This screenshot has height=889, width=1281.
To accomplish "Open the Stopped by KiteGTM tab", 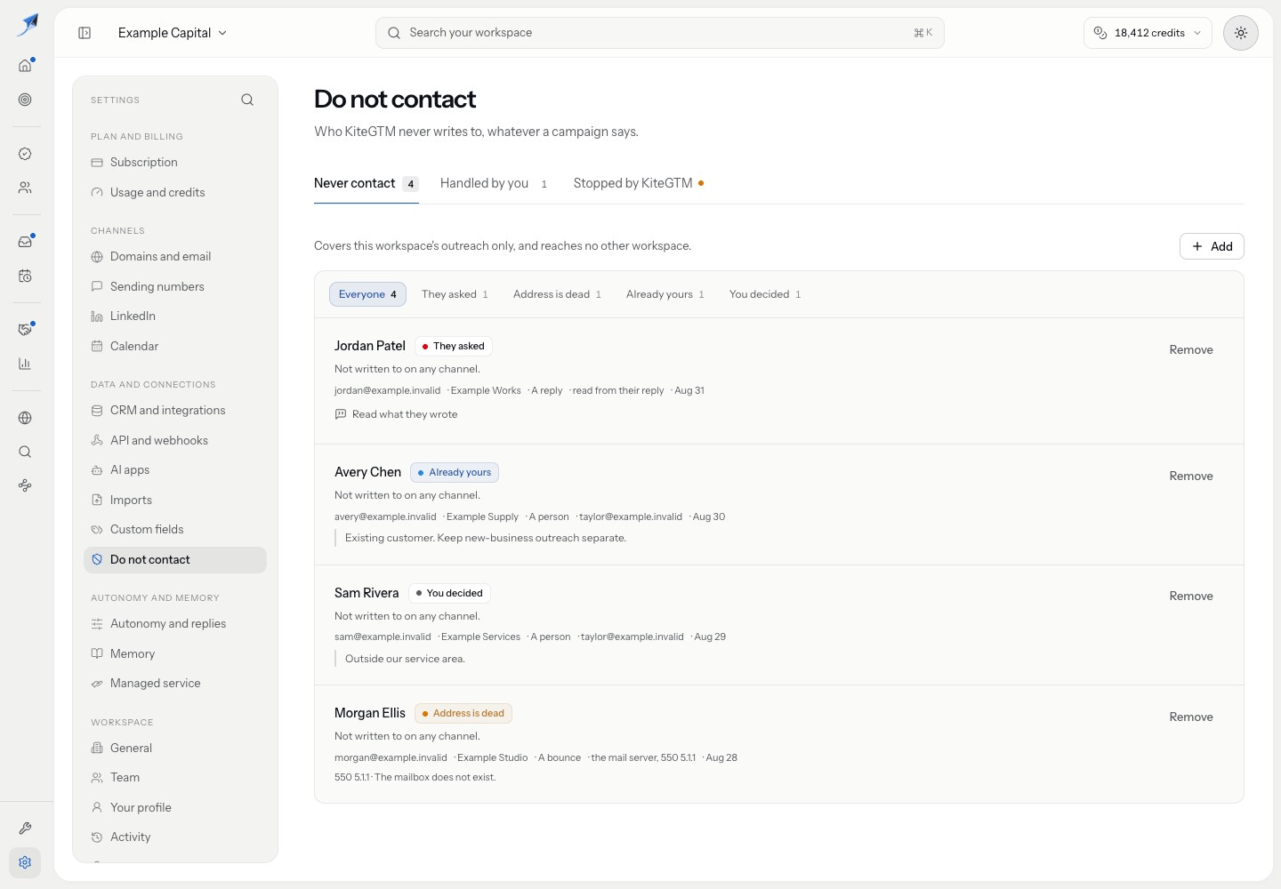I will point(639,183).
